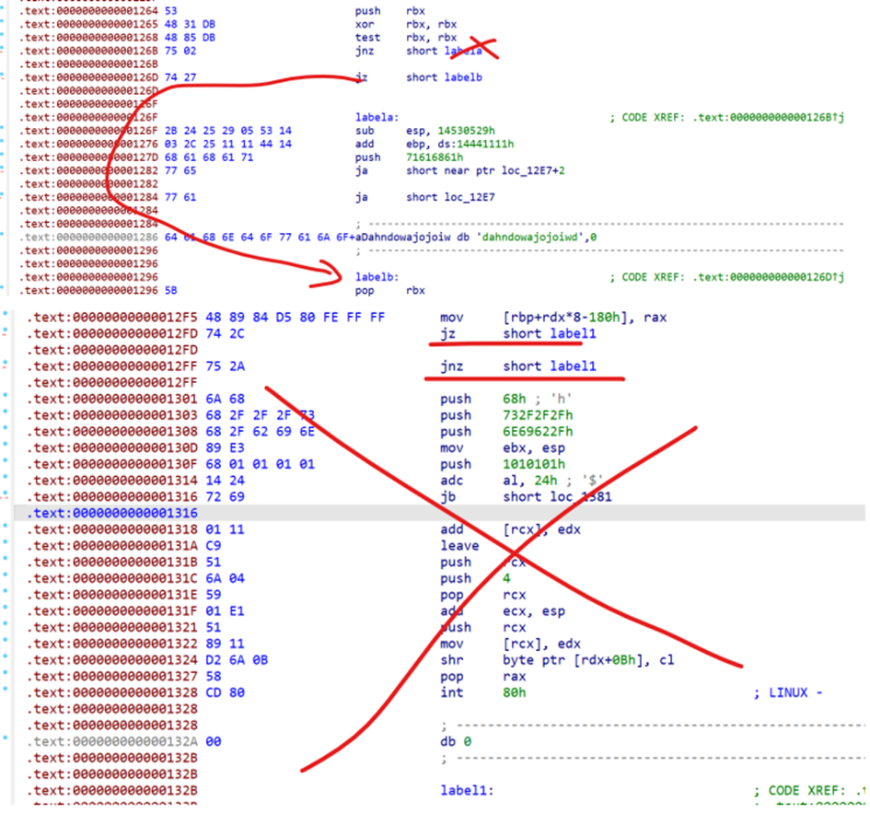This screenshot has width=870, height=813.
Task: Click the 'labela:' label definition line
Action: tap(377, 117)
